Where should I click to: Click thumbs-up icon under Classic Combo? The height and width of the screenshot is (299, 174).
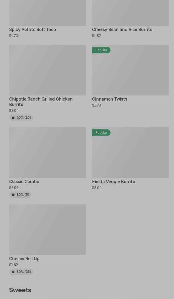tap(13, 195)
